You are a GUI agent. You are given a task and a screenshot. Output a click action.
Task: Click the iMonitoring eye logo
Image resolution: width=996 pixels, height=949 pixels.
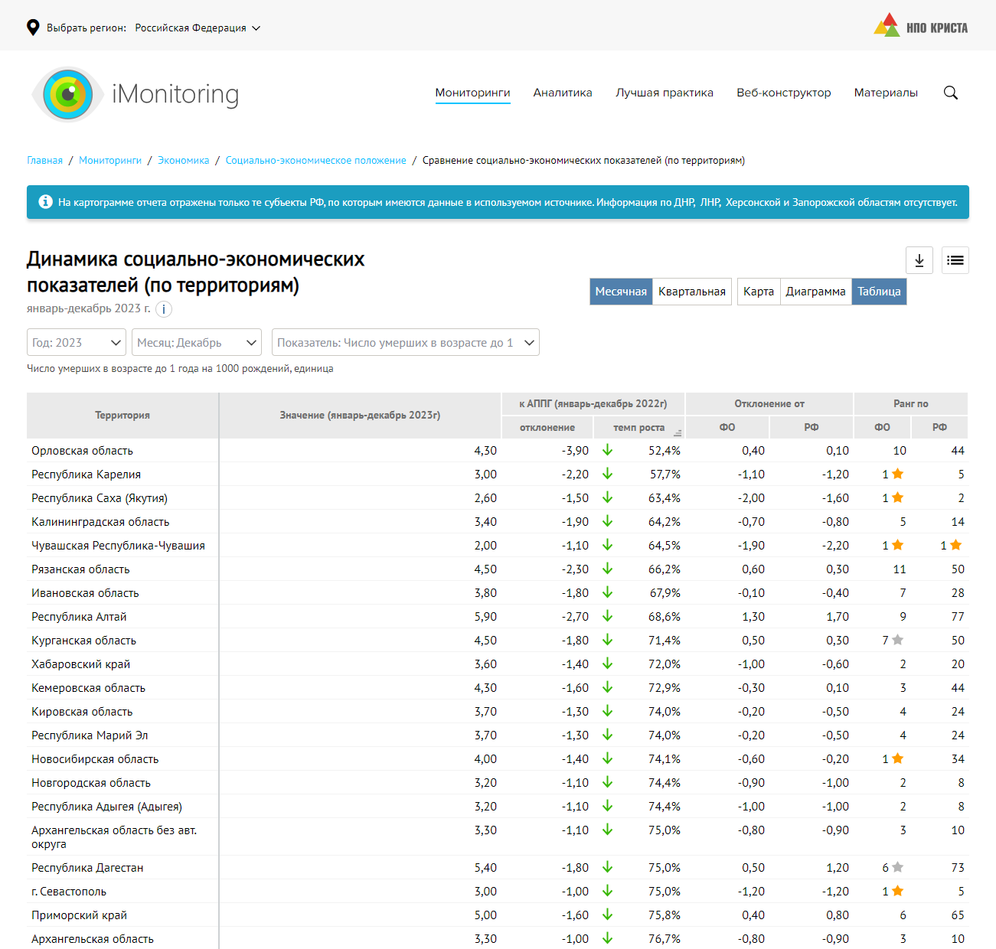coord(68,94)
